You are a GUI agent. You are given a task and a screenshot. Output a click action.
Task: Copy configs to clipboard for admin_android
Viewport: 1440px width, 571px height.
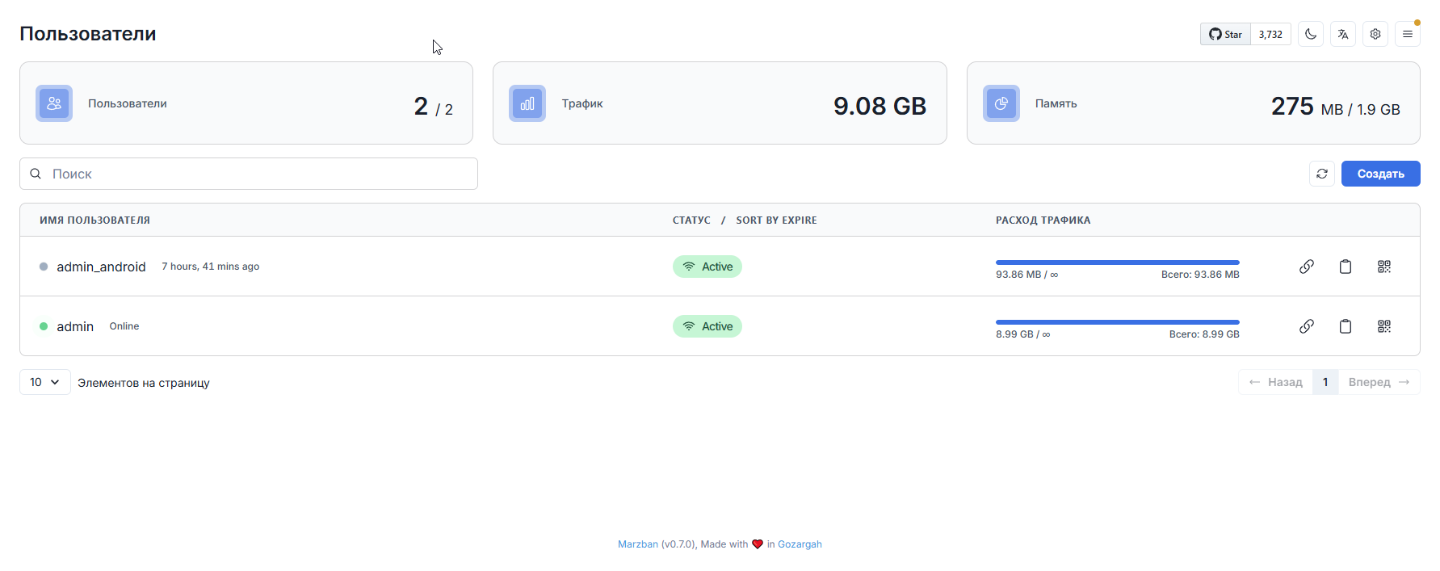pos(1345,267)
